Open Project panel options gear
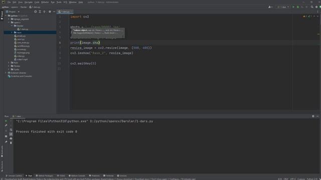This screenshot has height=180, width=321. (50, 11)
